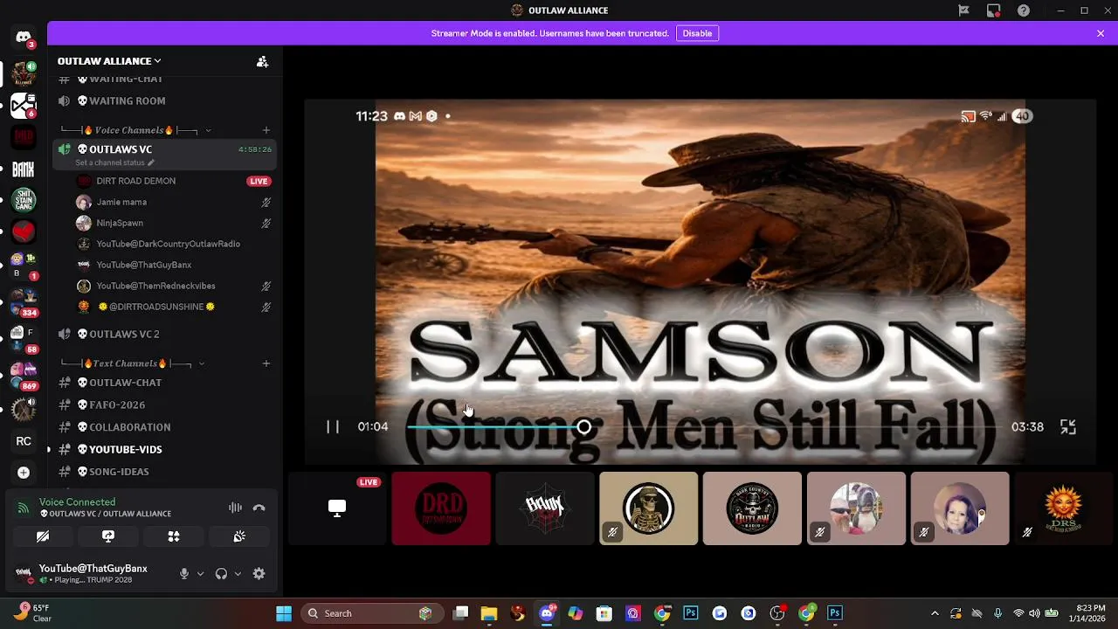This screenshot has width=1118, height=629.
Task: Open help question mark icon
Action: [1024, 10]
